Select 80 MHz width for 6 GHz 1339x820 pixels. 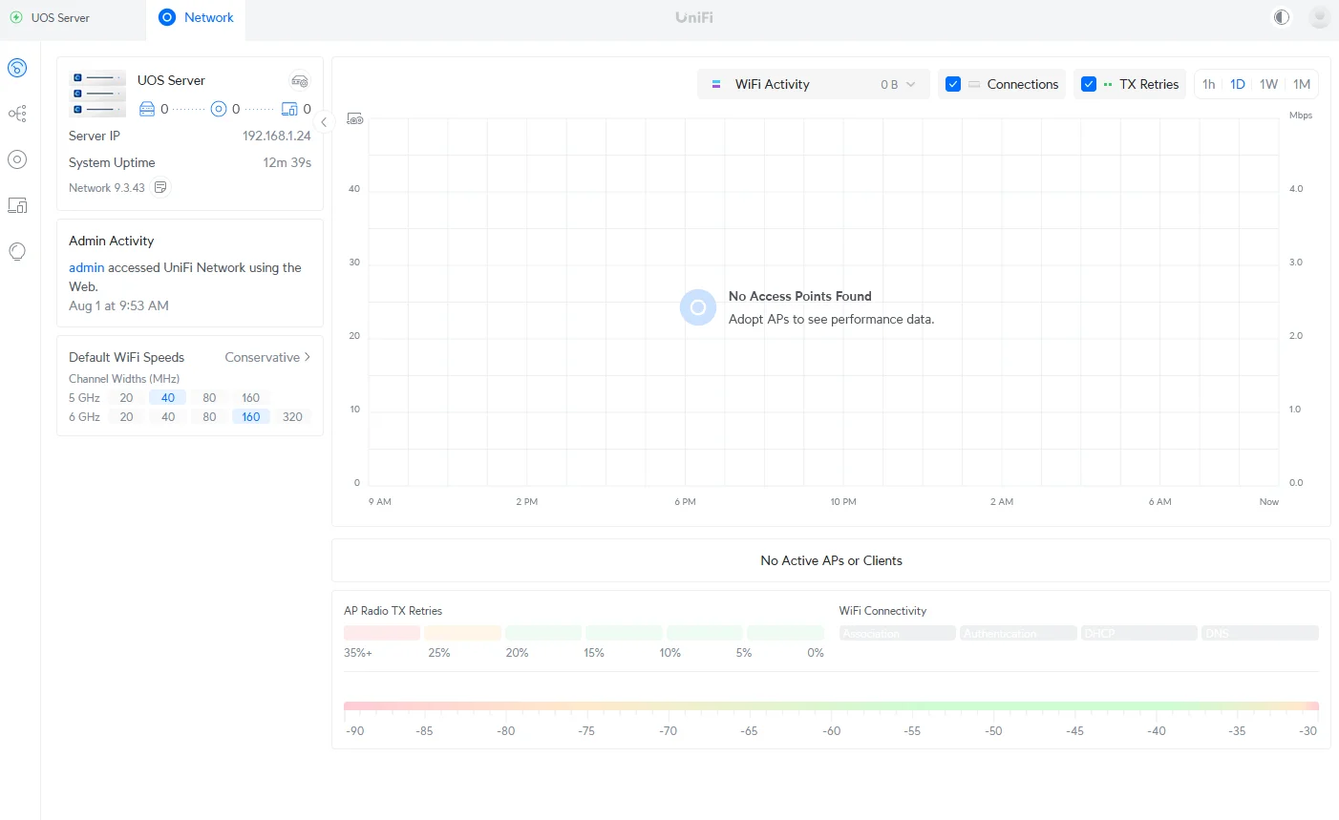click(209, 417)
